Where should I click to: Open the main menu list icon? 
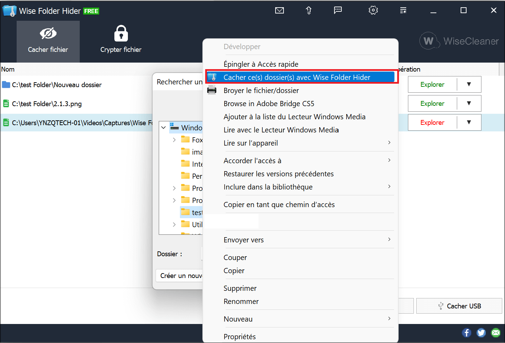pos(403,10)
